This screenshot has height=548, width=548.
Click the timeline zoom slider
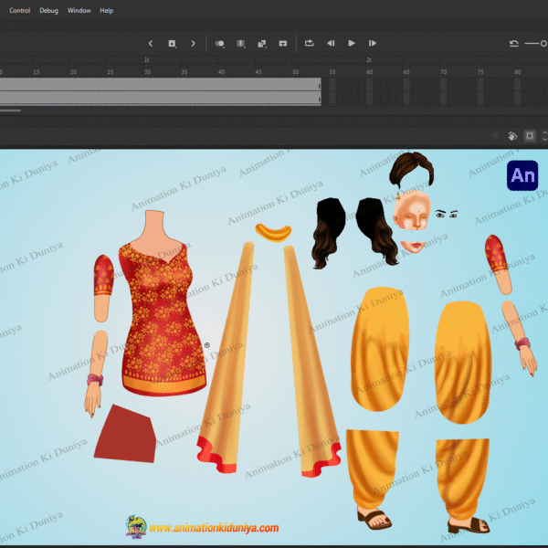coord(536,43)
